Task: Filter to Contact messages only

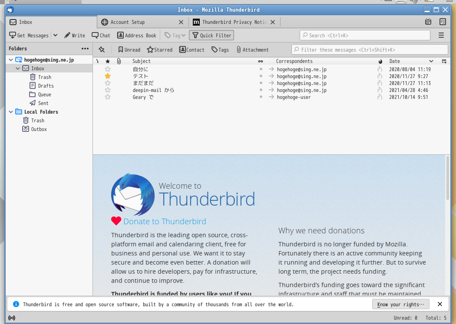Action: point(192,49)
